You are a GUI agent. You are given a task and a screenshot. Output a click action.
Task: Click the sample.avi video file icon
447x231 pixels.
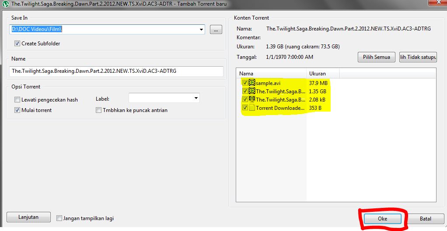pyautogui.click(x=252, y=83)
